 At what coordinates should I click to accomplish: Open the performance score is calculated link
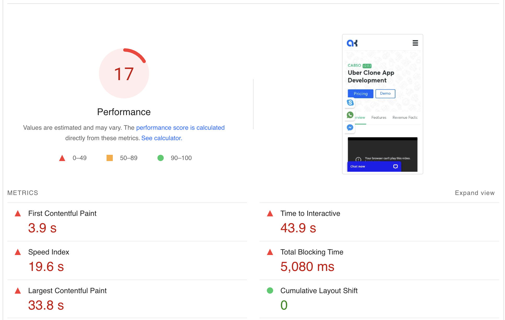coord(180,128)
